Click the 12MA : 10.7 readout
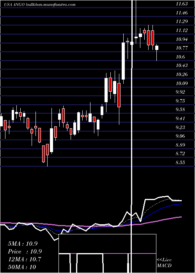The image size is (195, 273). (24, 259)
